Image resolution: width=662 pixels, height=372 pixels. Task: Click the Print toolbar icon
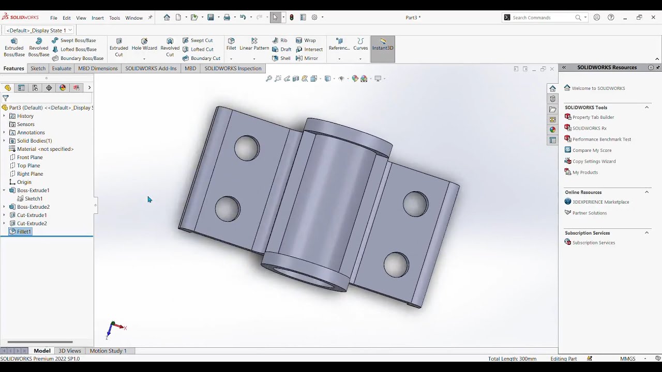tap(227, 17)
